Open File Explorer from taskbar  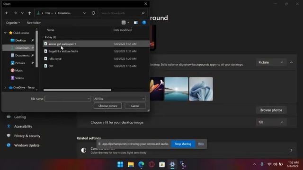[x=131, y=164]
